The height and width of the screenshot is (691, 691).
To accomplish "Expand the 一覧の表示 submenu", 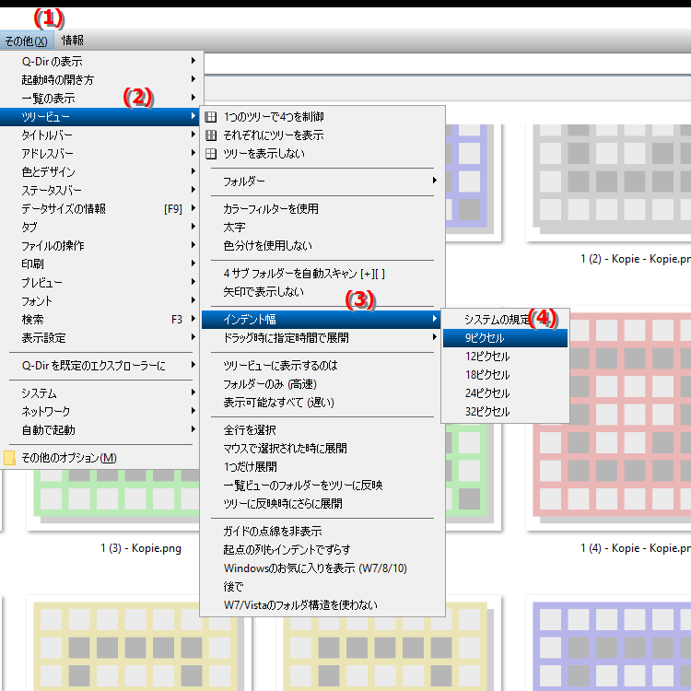I will [100, 99].
